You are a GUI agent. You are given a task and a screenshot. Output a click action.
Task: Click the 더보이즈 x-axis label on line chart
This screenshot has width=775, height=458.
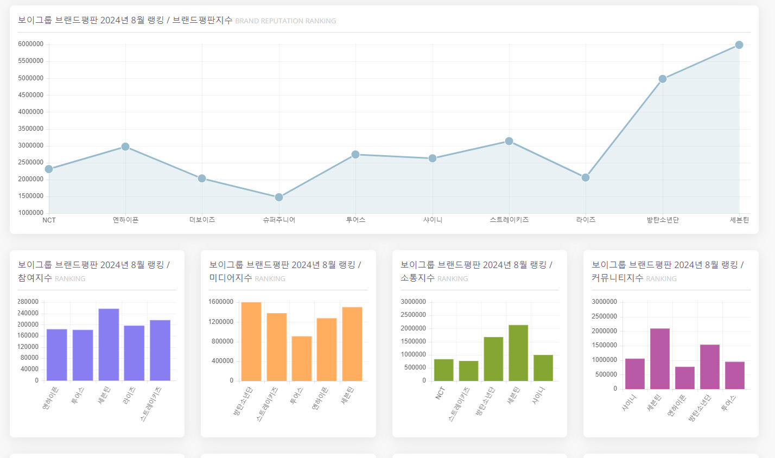(202, 220)
